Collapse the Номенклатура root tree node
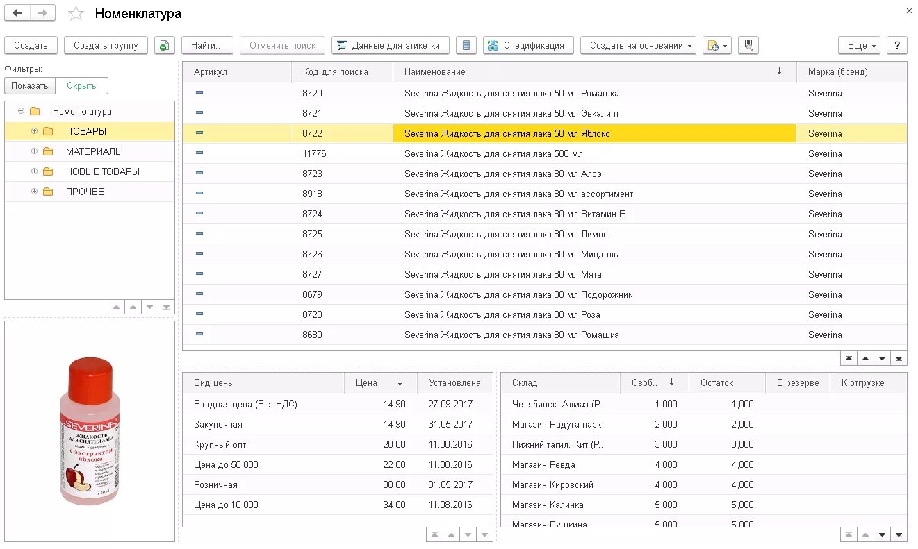Image resolution: width=918 pixels, height=549 pixels. pyautogui.click(x=21, y=111)
